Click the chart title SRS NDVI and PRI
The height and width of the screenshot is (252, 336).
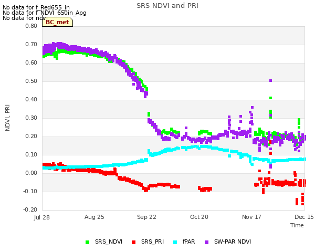pyautogui.click(x=167, y=6)
